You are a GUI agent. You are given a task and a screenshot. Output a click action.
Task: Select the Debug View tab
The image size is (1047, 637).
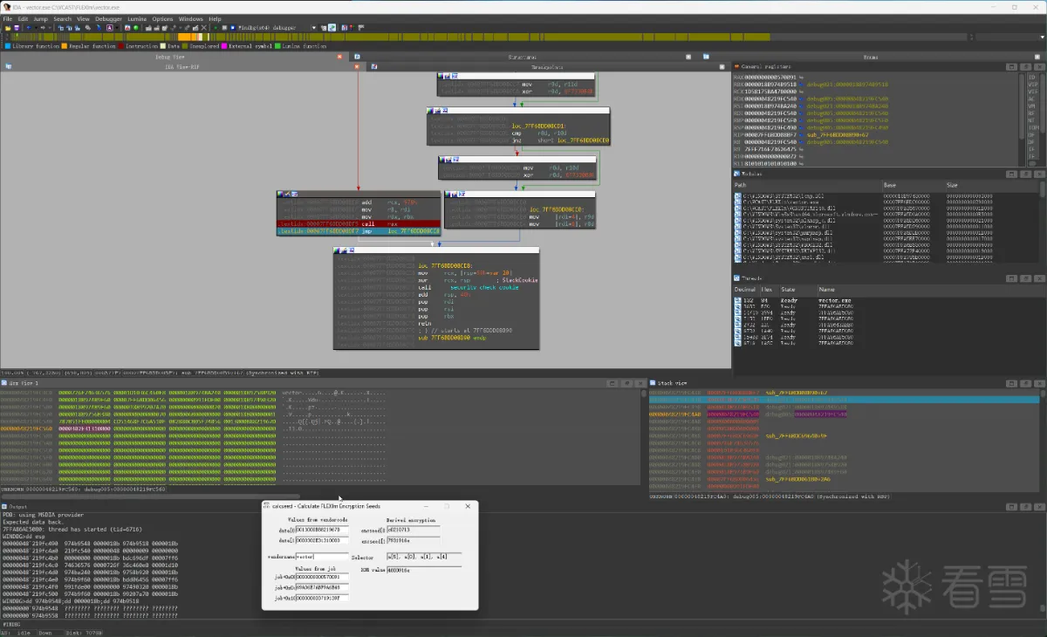169,57
